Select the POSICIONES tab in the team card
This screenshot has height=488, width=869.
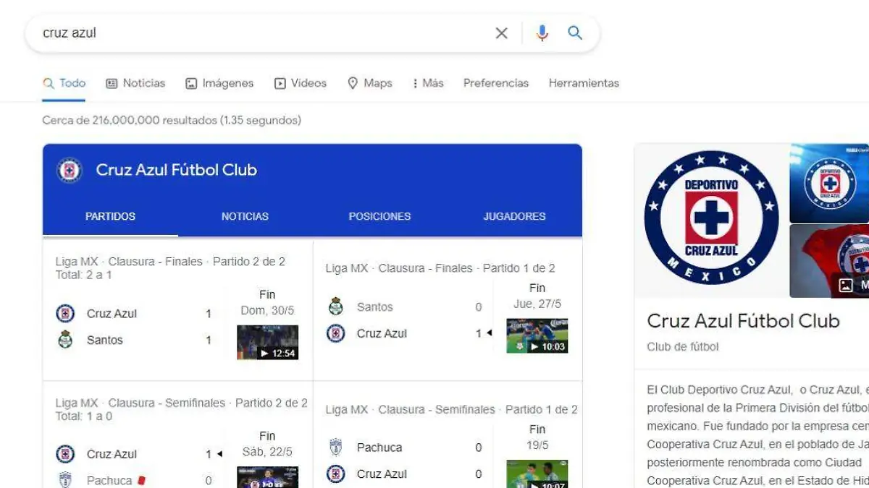379,216
